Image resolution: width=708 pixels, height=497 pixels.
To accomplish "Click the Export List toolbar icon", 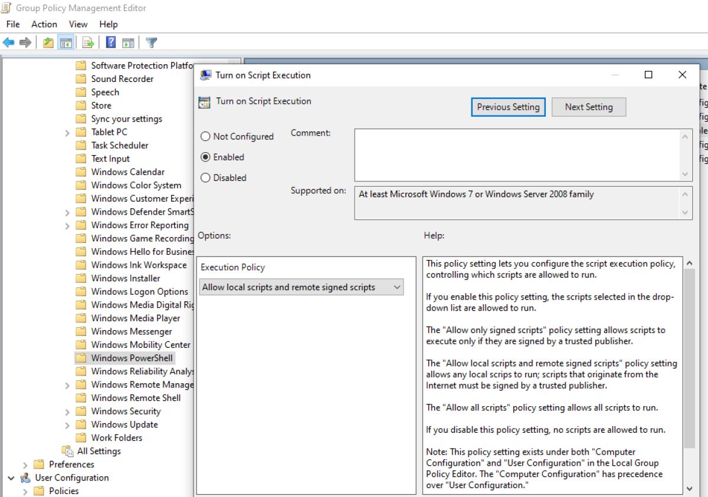I will click(x=88, y=42).
